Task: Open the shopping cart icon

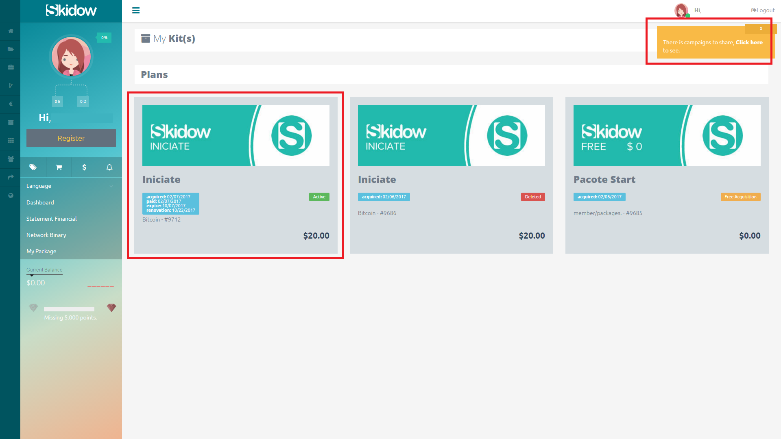Action: coord(59,167)
